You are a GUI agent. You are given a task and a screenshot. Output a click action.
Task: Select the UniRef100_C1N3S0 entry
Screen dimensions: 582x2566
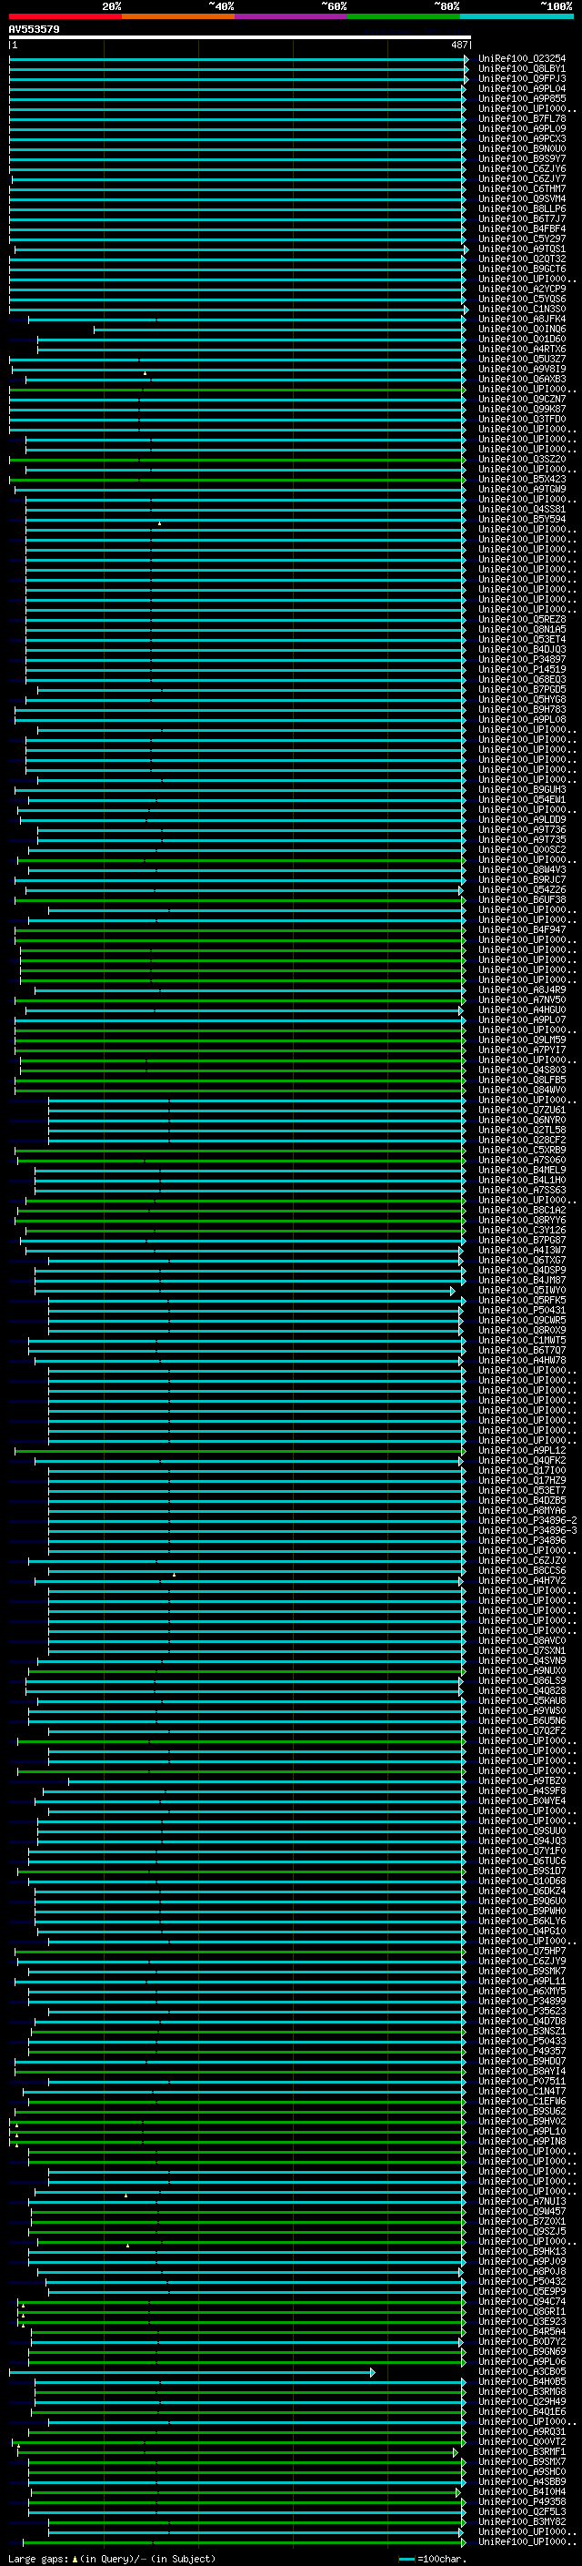521,309
